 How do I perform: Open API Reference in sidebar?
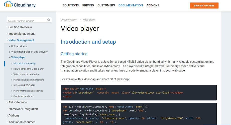(18, 102)
